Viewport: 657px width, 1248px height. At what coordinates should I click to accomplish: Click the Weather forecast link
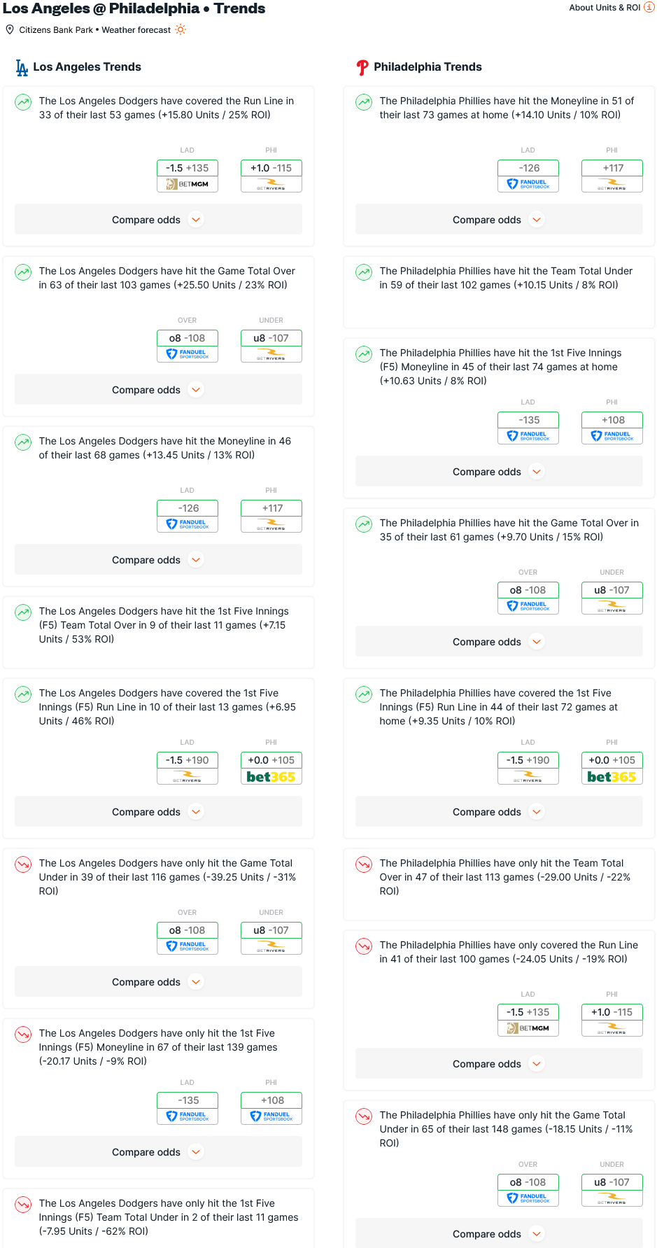click(136, 30)
